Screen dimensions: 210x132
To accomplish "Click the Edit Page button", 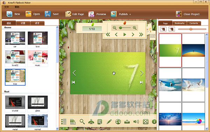I will tap(75, 14).
